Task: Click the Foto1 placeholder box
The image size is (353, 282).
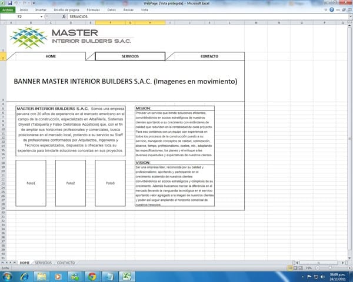Action: 31,183
